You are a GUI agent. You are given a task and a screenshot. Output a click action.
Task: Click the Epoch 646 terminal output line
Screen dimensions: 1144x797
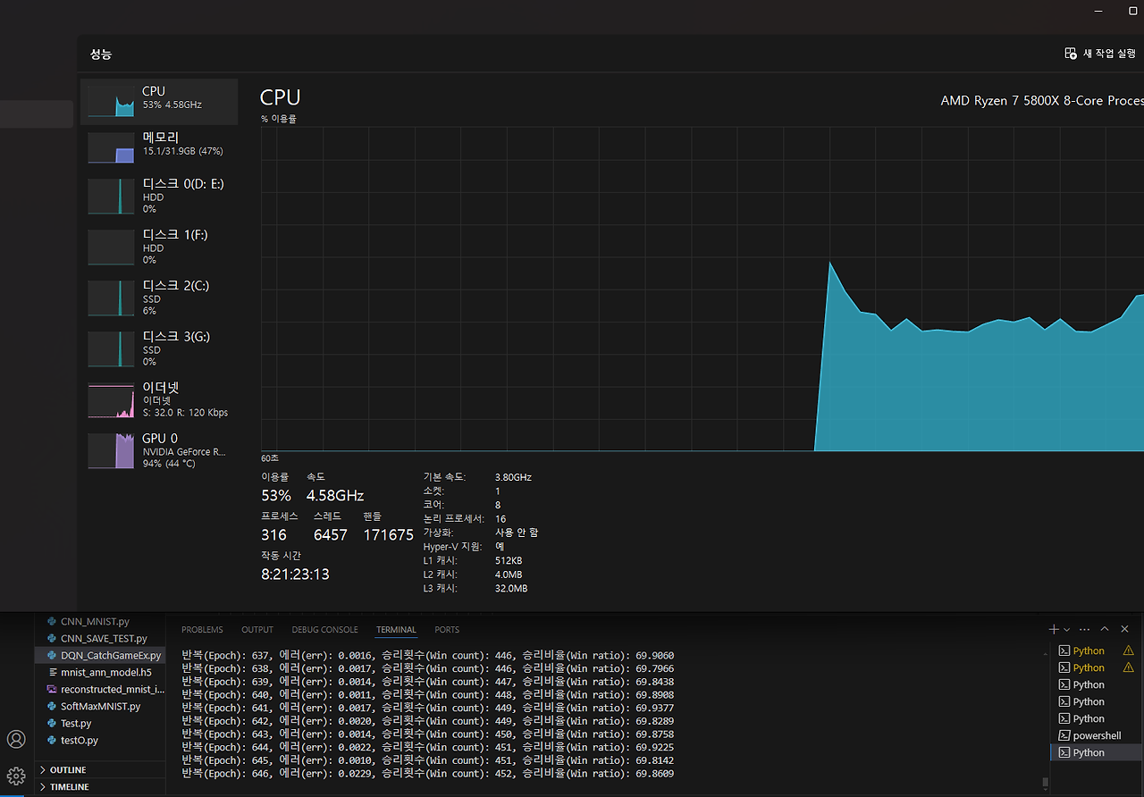427,774
